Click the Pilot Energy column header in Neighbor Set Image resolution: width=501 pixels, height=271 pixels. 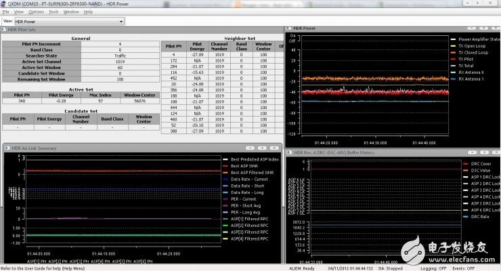click(196, 45)
